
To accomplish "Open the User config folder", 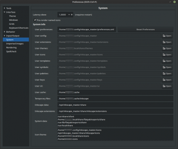I will tap(167, 36).
